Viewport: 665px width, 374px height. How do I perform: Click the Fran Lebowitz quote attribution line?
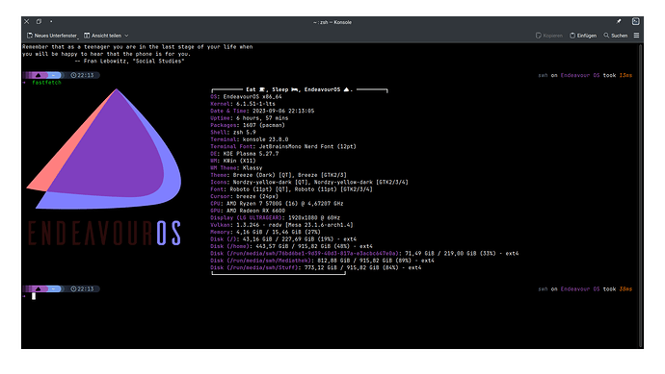tap(129, 61)
